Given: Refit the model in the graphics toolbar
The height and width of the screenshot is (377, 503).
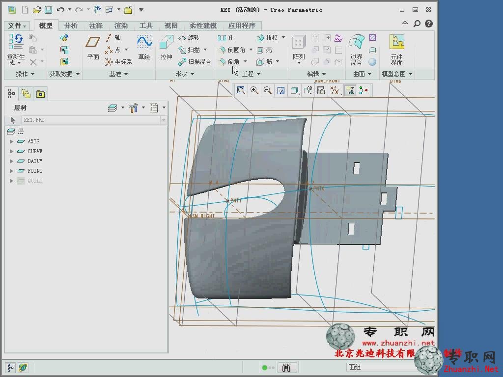Looking at the screenshot, I should coord(241,91).
